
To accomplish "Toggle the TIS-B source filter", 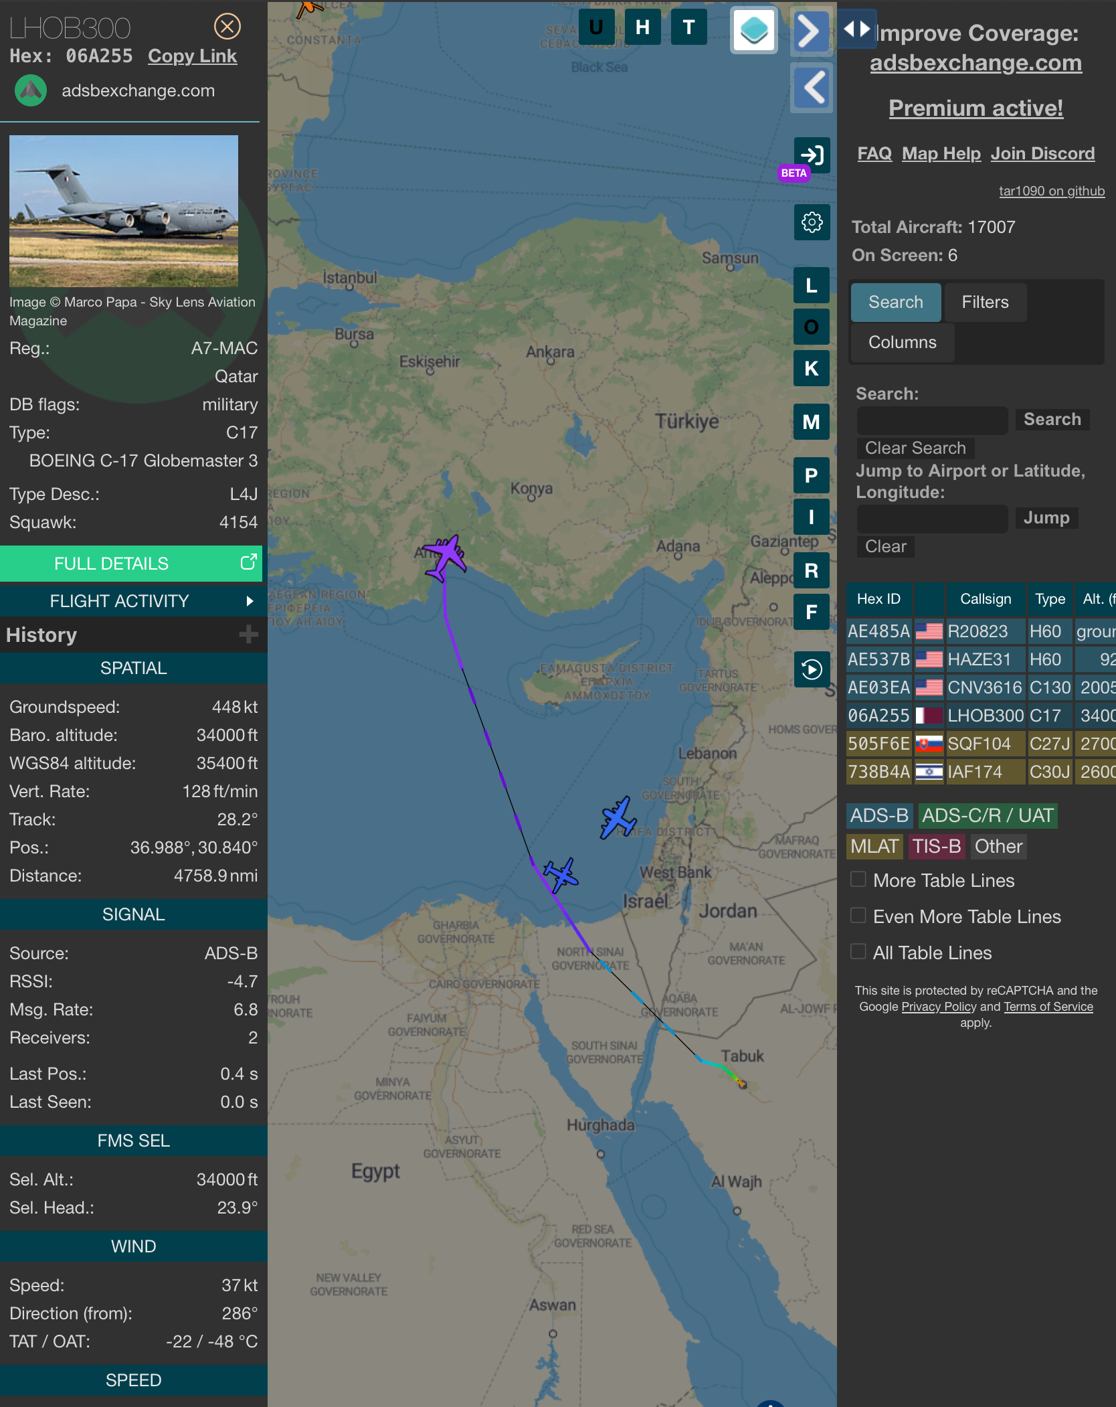I will point(937,846).
